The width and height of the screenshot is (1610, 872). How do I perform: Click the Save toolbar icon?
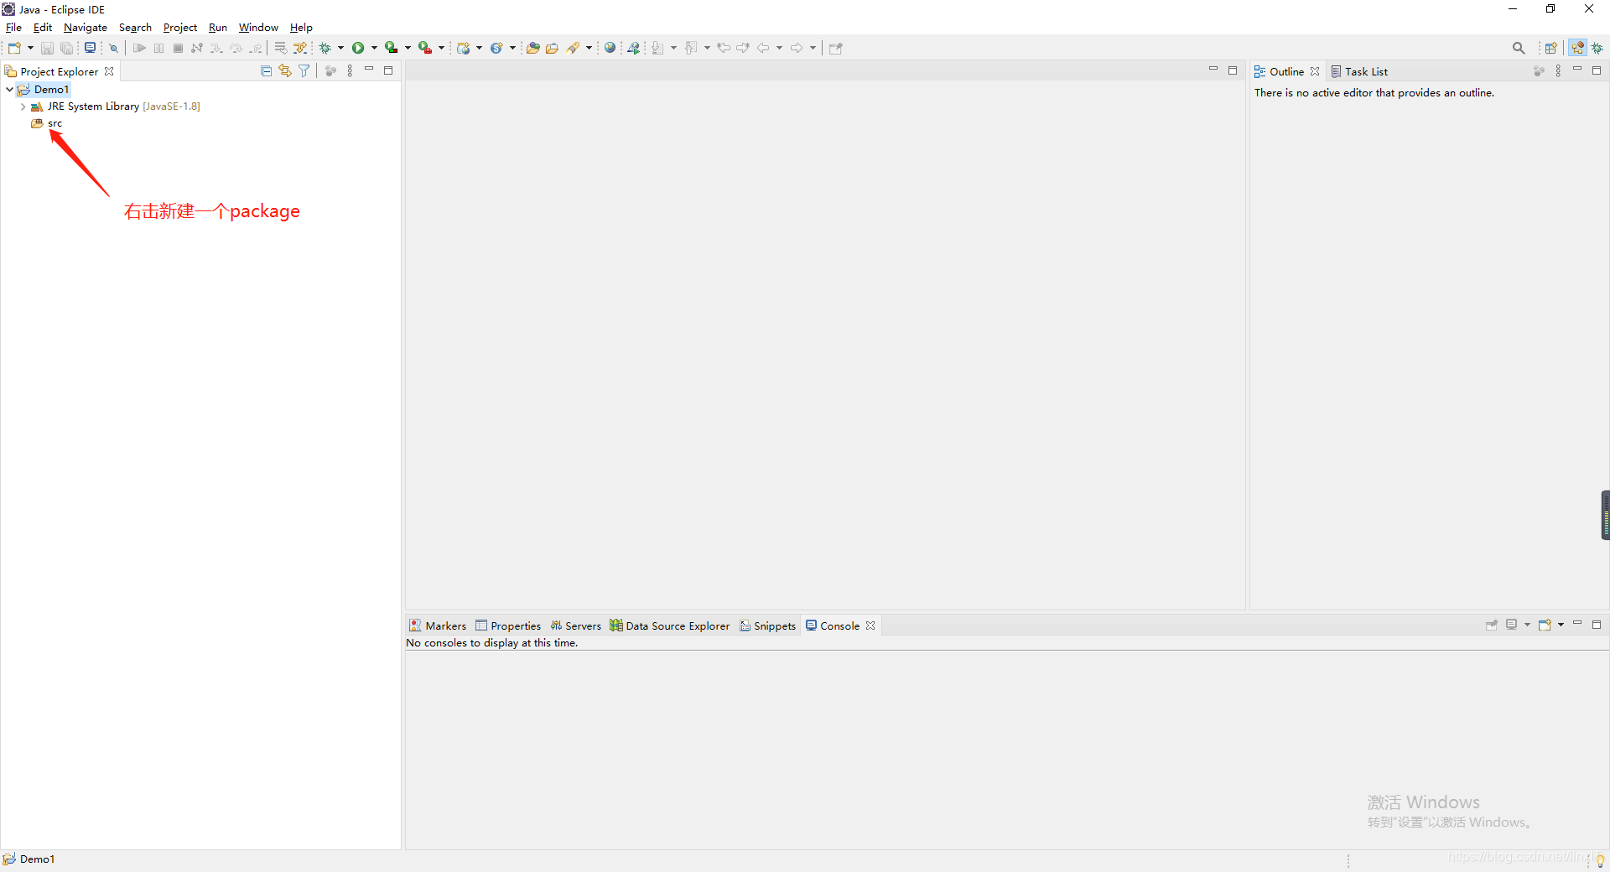(x=47, y=48)
